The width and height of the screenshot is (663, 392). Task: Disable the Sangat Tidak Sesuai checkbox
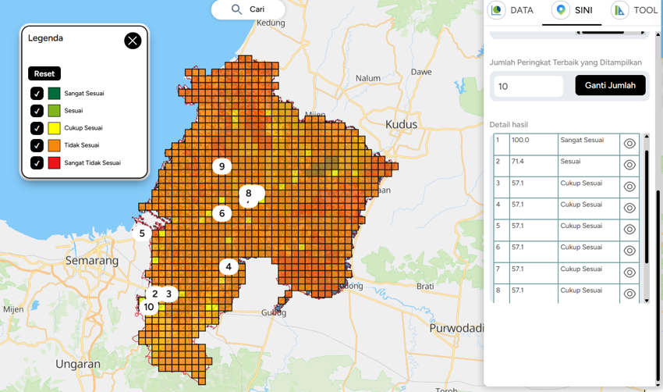pyautogui.click(x=37, y=162)
